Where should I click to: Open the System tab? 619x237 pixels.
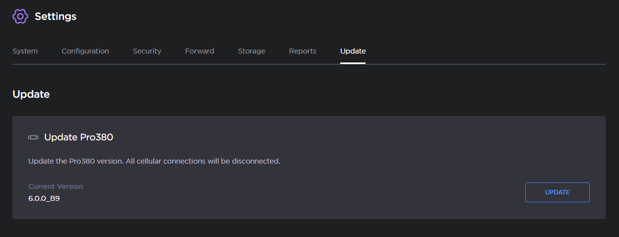click(25, 51)
